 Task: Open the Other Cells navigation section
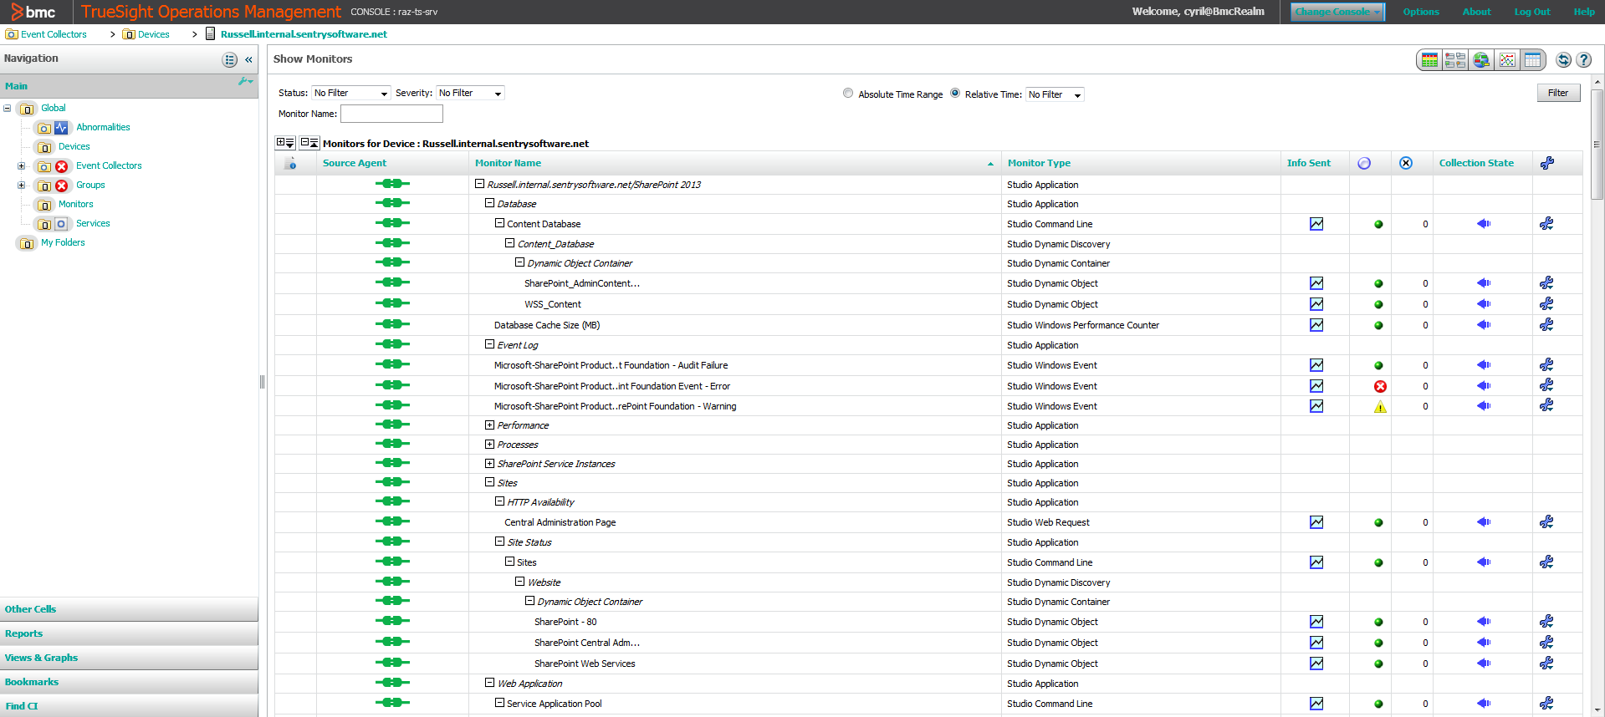click(129, 609)
